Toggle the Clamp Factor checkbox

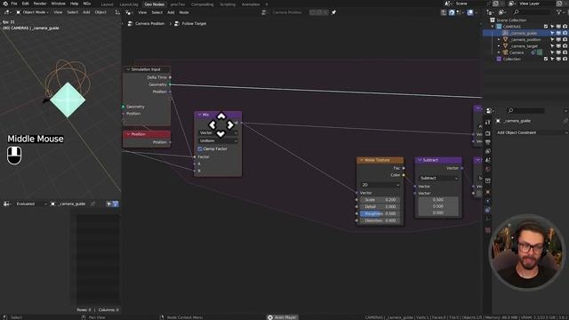coord(200,148)
